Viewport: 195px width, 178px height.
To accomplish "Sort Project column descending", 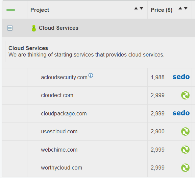I will pyautogui.click(x=141, y=8).
